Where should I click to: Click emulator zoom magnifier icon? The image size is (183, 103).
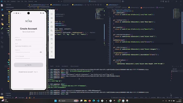coord(52,31)
